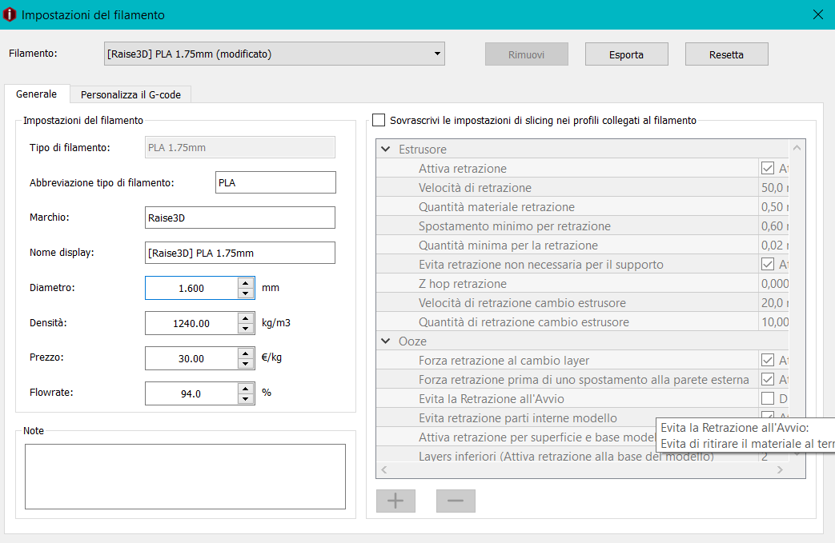Increase the Diametro value with the up arrow
The image size is (835, 543).
246,283
